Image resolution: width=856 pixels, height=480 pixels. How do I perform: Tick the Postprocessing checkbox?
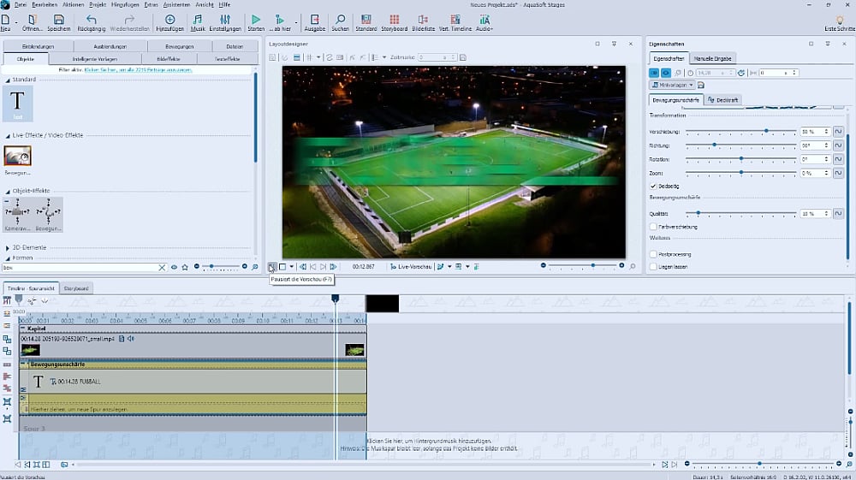pyautogui.click(x=654, y=254)
